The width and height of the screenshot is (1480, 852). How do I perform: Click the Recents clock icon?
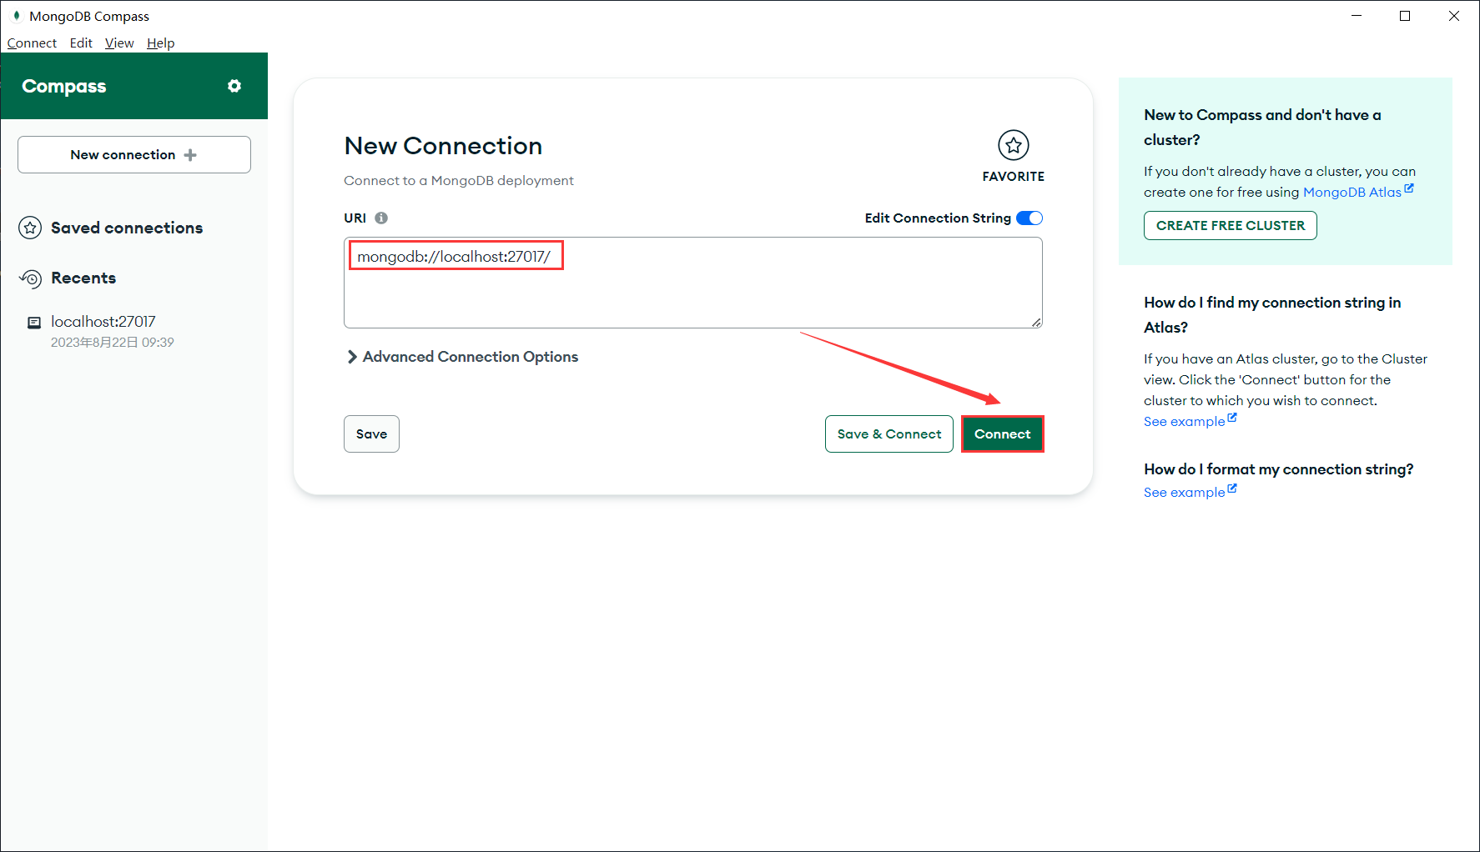30,278
